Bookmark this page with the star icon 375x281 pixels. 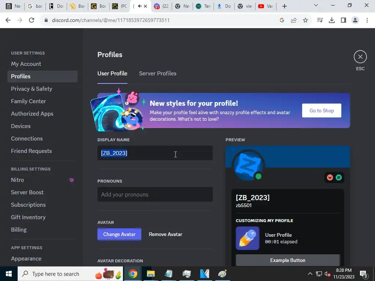pyautogui.click(x=305, y=20)
